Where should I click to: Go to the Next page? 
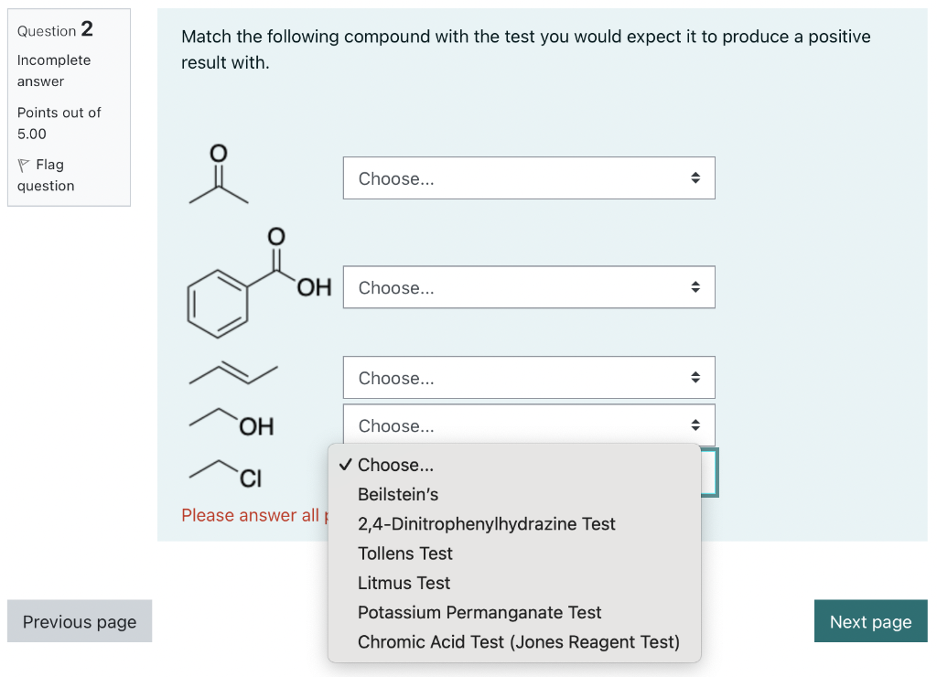870,622
